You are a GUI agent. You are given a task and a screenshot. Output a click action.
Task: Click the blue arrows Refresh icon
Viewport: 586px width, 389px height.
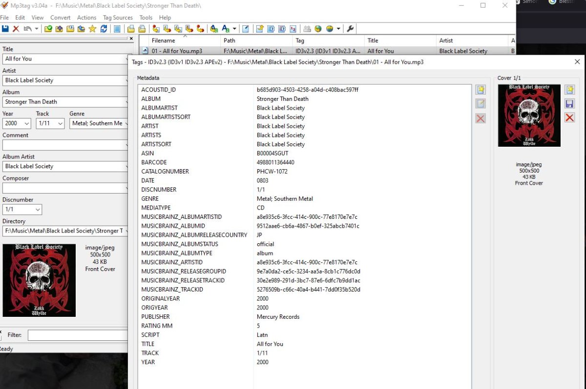tap(104, 29)
